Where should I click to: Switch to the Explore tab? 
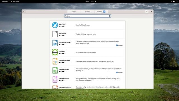pyautogui.click(x=74, y=12)
